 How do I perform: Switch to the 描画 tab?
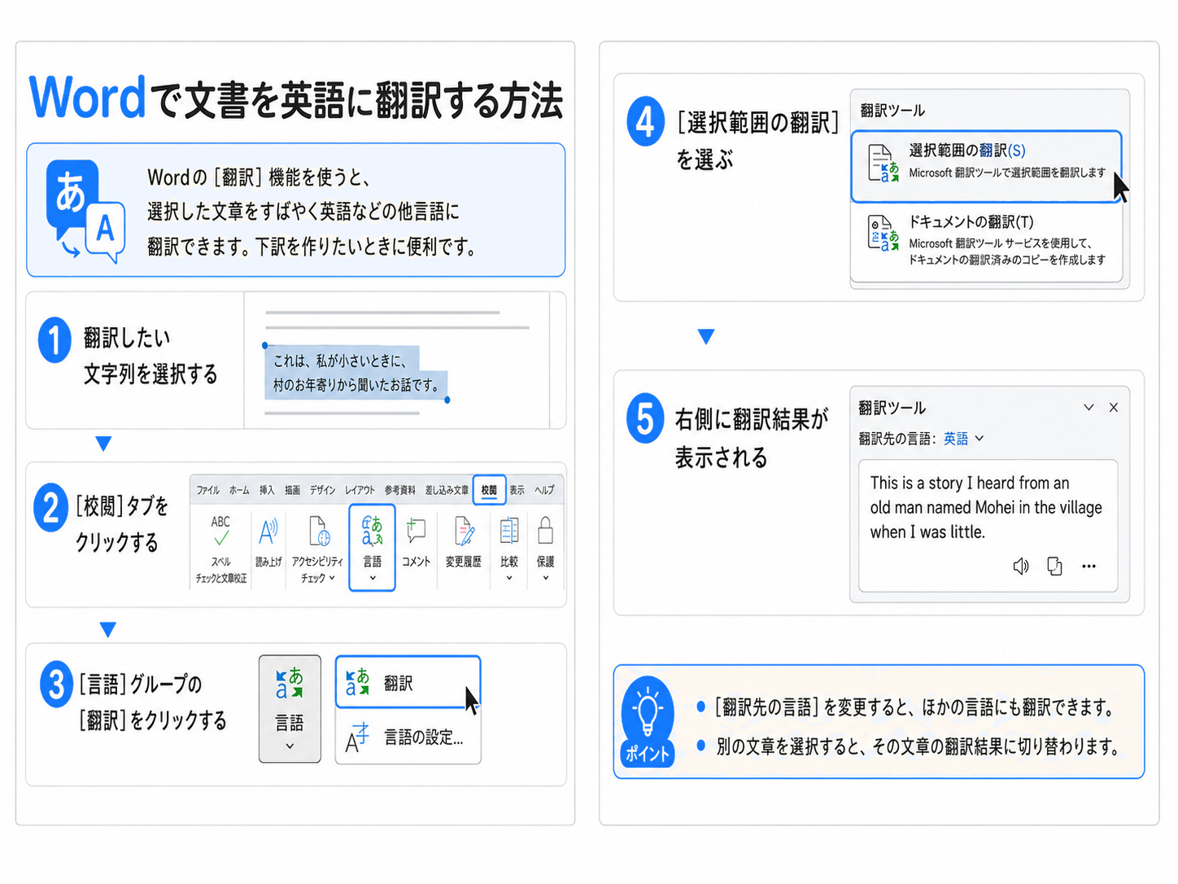[292, 490]
